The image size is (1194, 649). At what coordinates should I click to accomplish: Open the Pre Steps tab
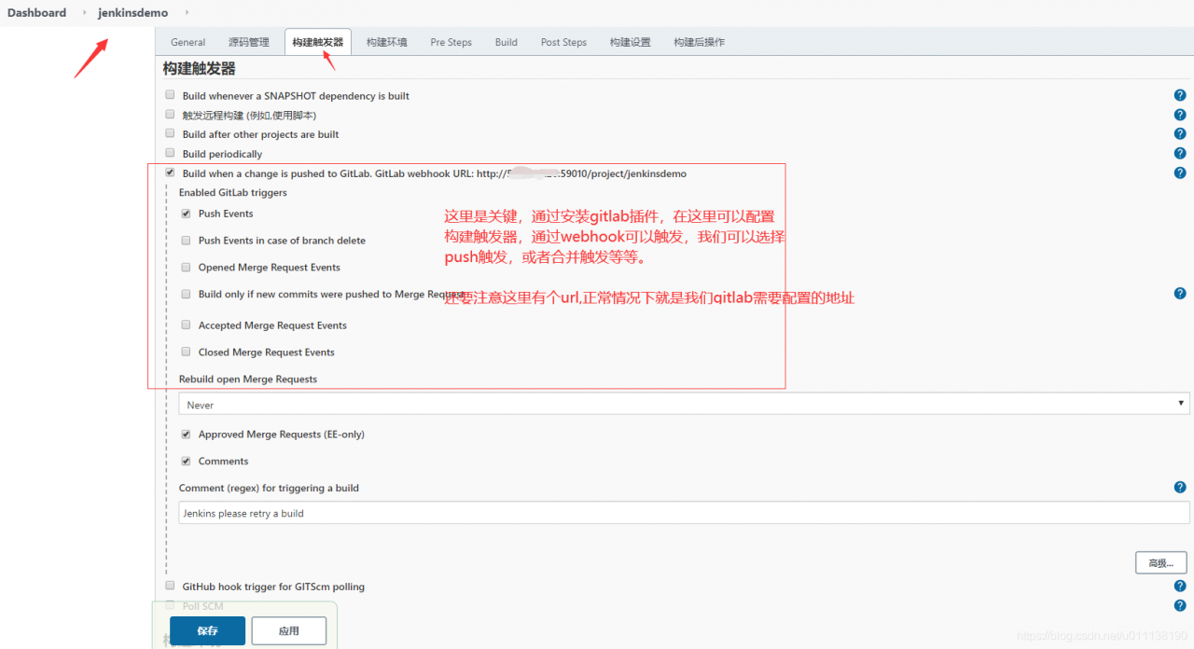[x=451, y=42]
